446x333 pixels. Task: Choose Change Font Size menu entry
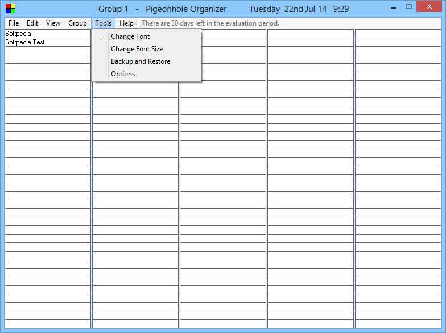[x=147, y=49]
